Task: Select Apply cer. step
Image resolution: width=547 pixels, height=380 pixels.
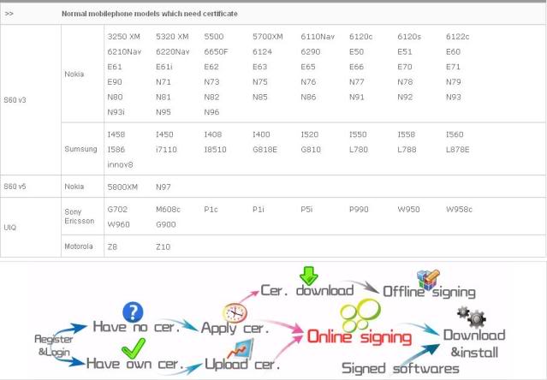Action: point(236,327)
